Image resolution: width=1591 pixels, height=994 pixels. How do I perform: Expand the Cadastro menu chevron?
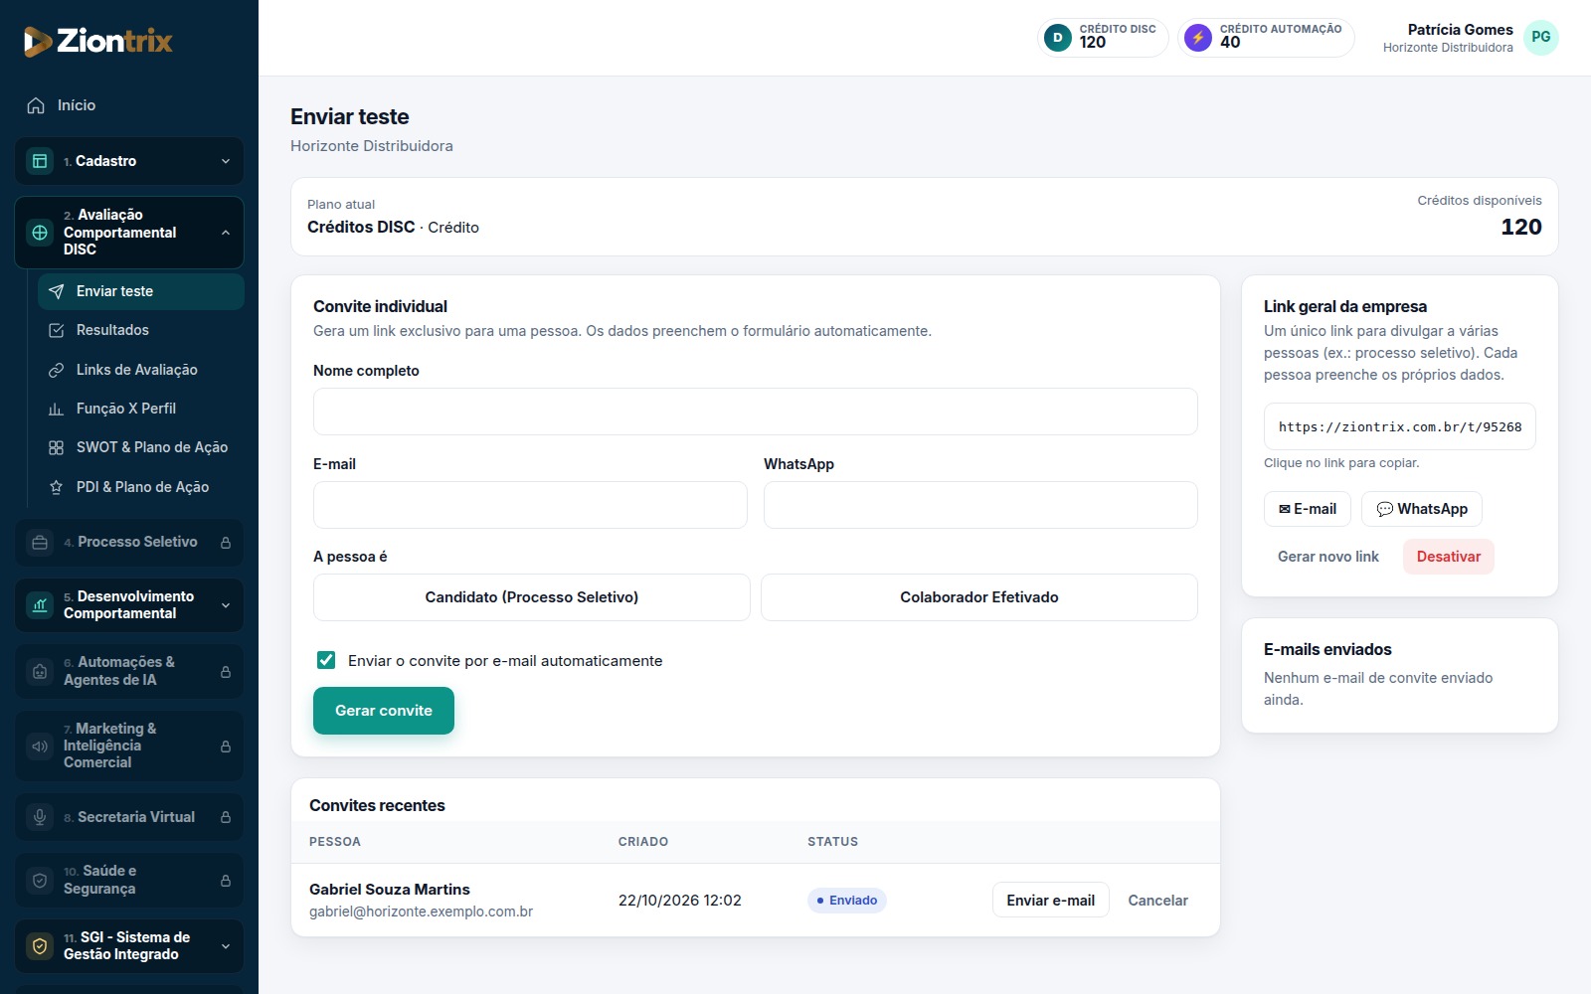coord(226,161)
